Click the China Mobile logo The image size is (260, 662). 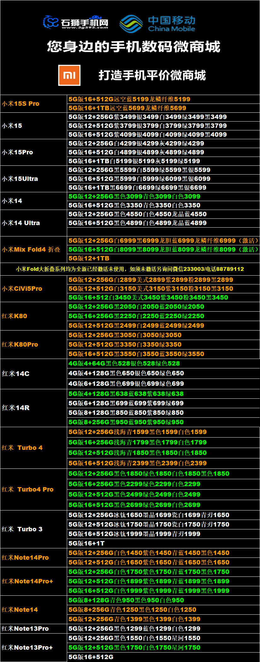(157, 24)
